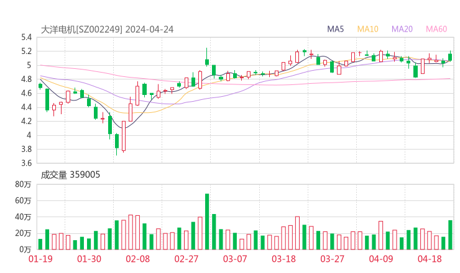
Task: Click the green candlestick with highest wick above 5.2
Action: 207,57
